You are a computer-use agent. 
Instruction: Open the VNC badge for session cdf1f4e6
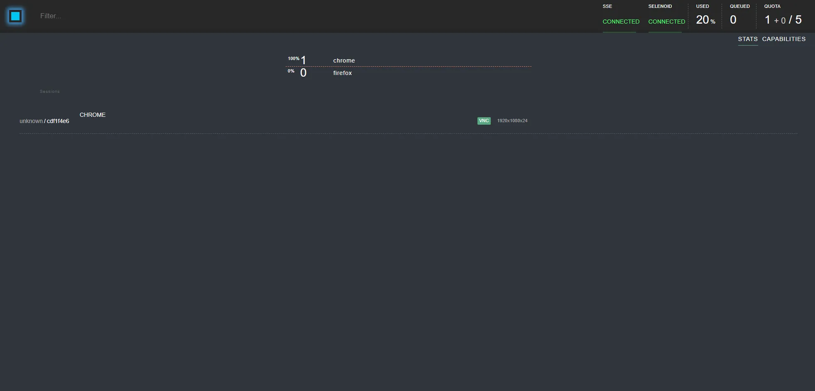tap(483, 121)
